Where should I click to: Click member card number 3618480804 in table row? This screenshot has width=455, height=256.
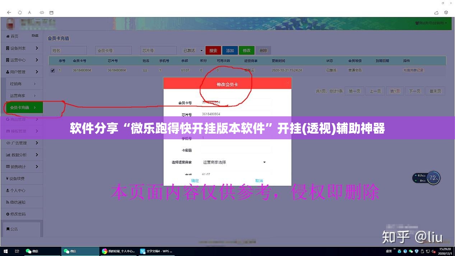coord(82,70)
